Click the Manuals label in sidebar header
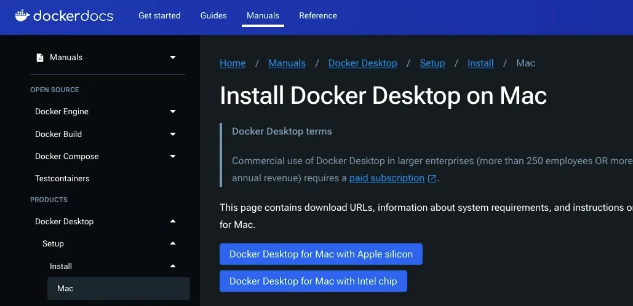The height and width of the screenshot is (306, 633). [66, 57]
